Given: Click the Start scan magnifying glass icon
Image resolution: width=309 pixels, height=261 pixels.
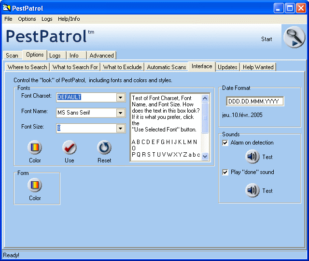Looking at the screenshot, I should click(294, 37).
